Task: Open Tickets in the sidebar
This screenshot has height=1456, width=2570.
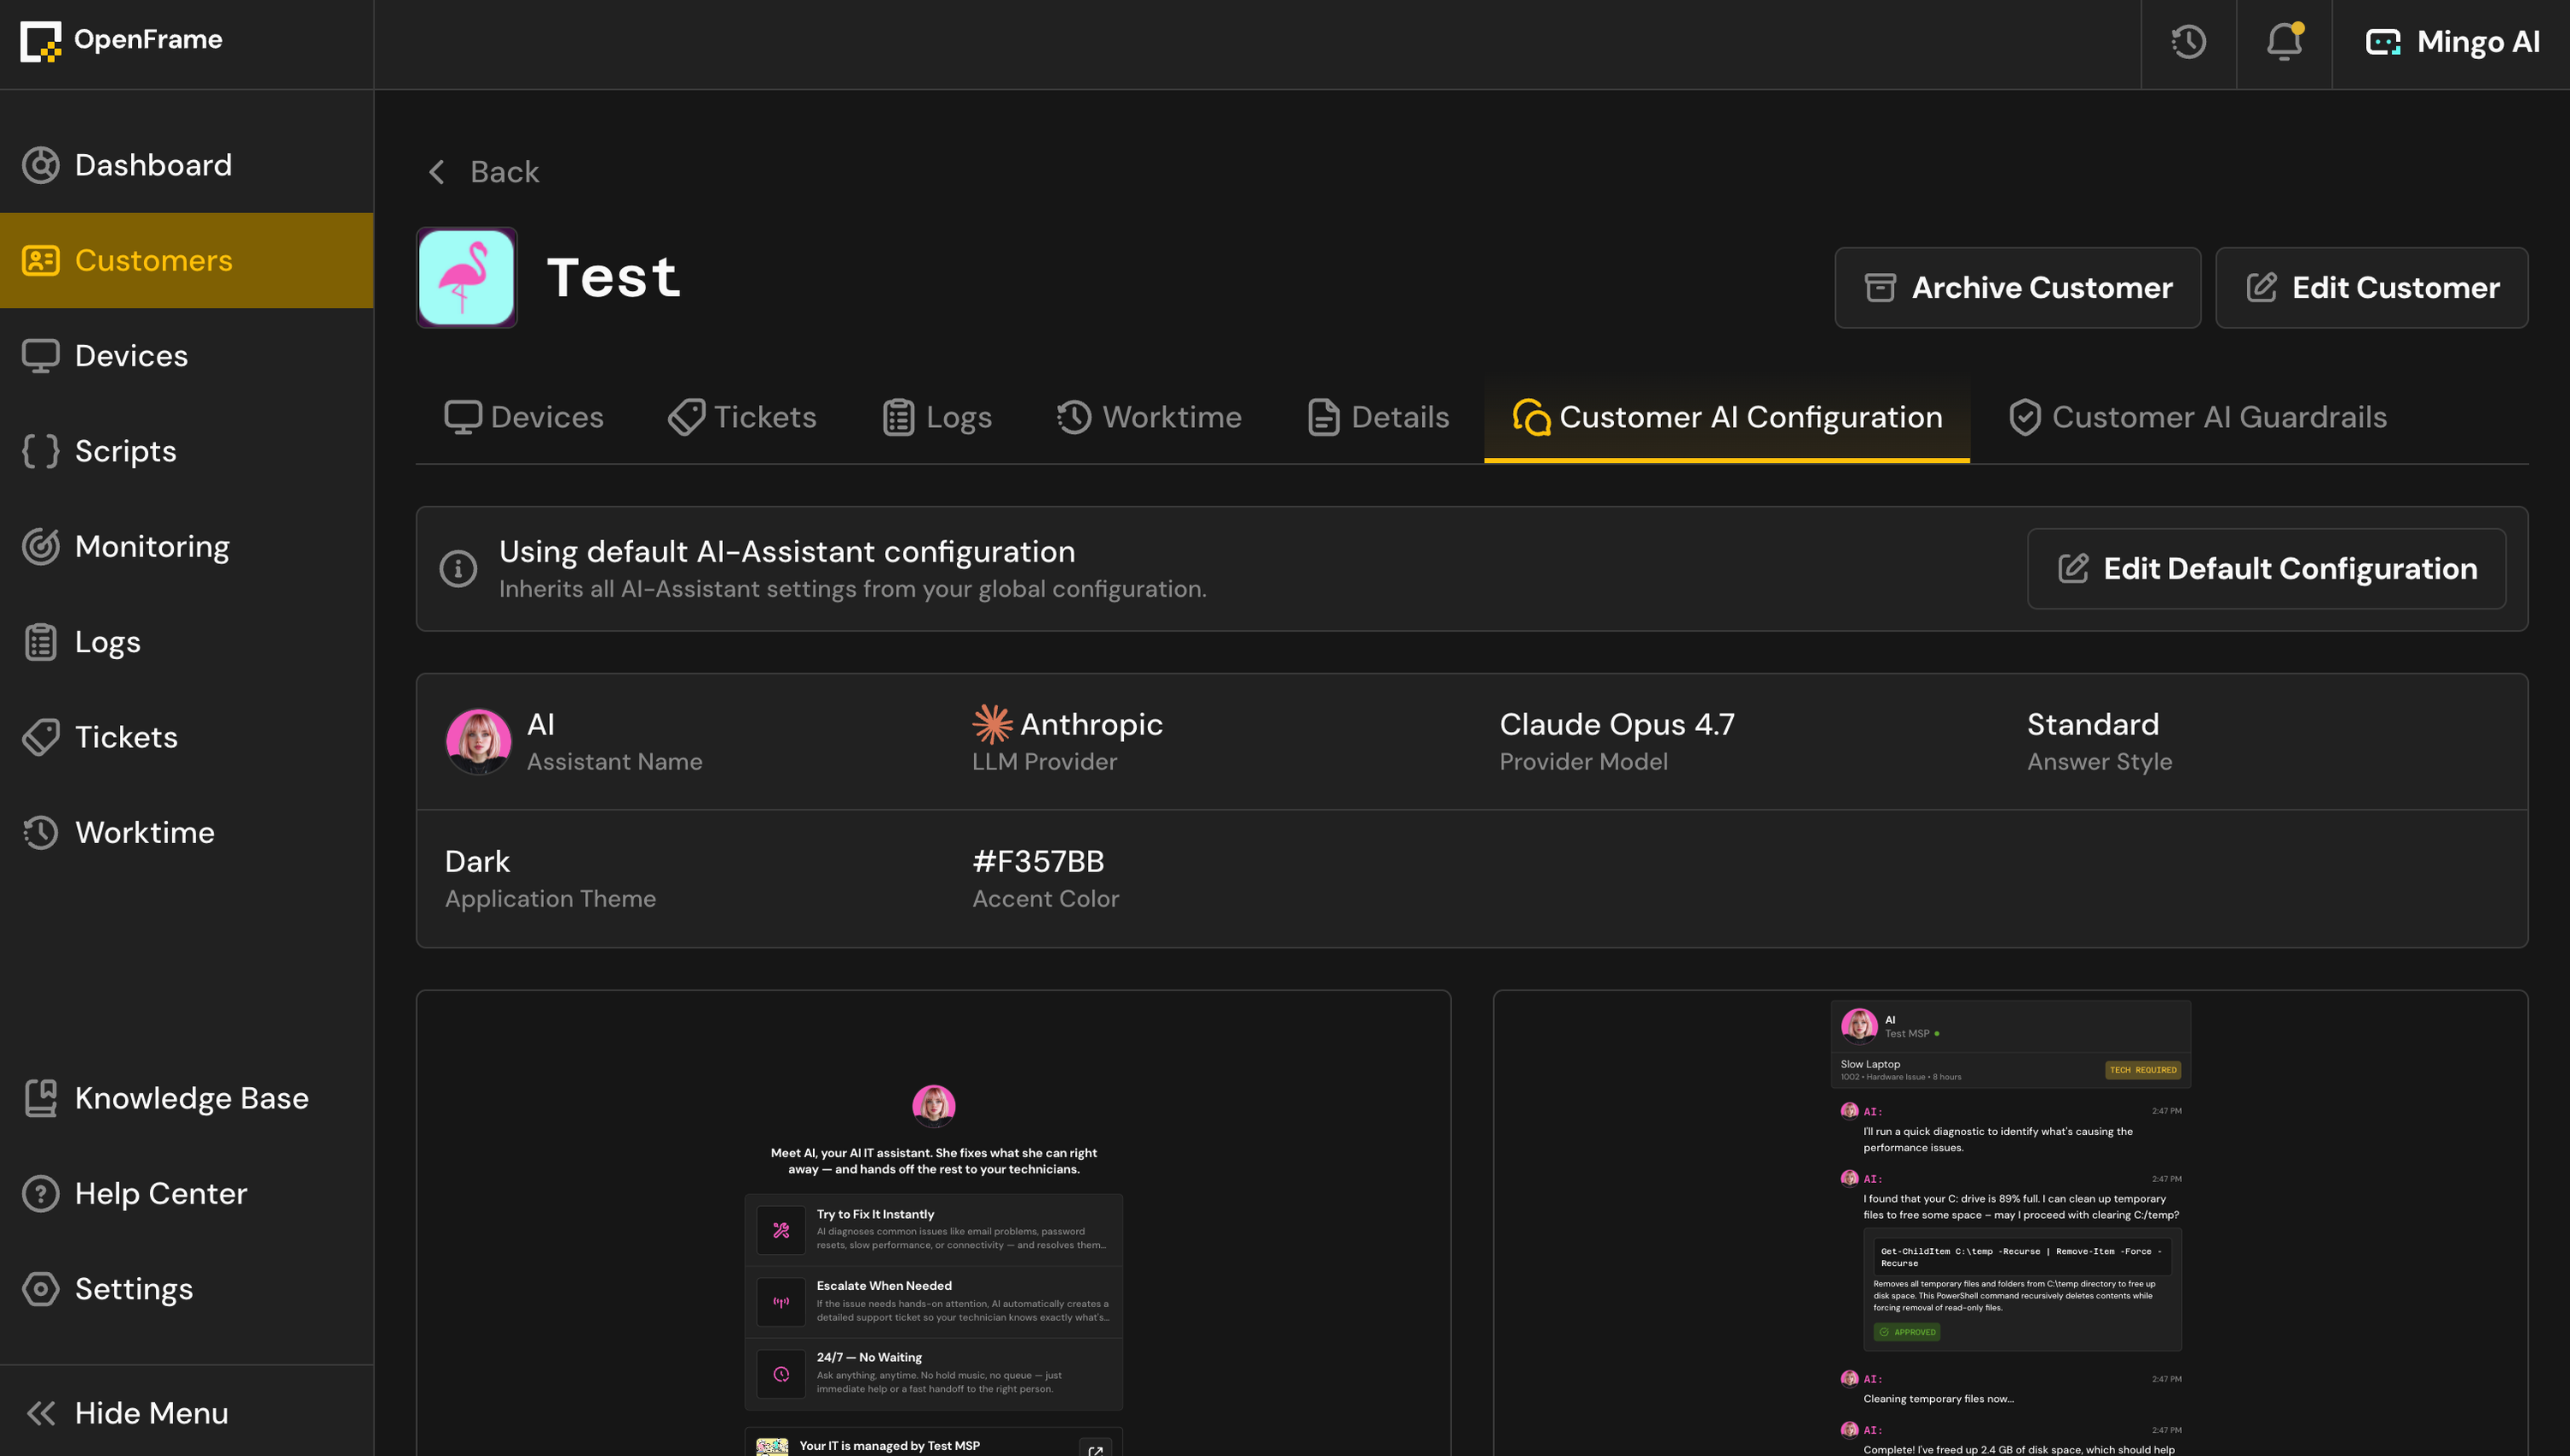Action: [186, 737]
